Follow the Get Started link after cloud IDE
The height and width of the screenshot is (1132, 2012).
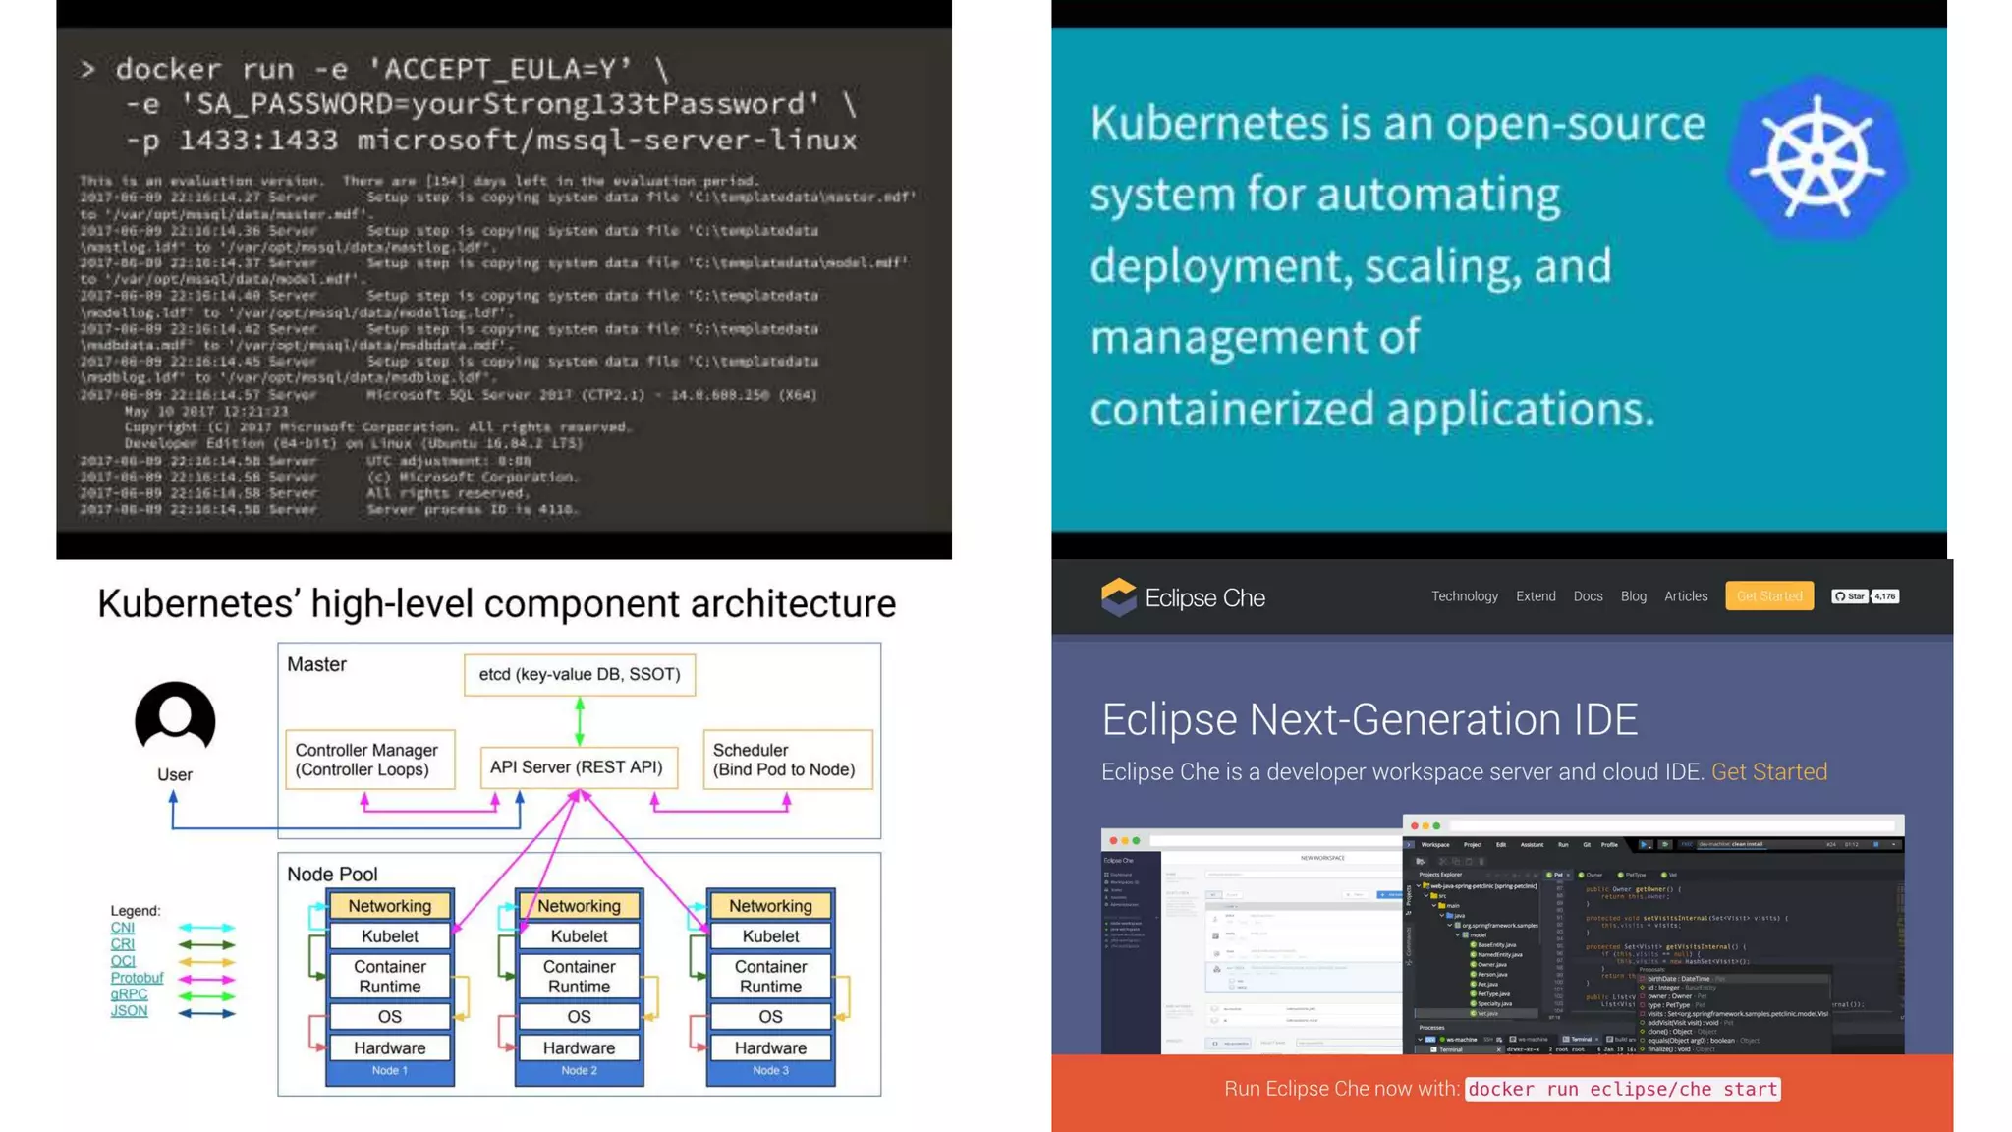(1768, 772)
